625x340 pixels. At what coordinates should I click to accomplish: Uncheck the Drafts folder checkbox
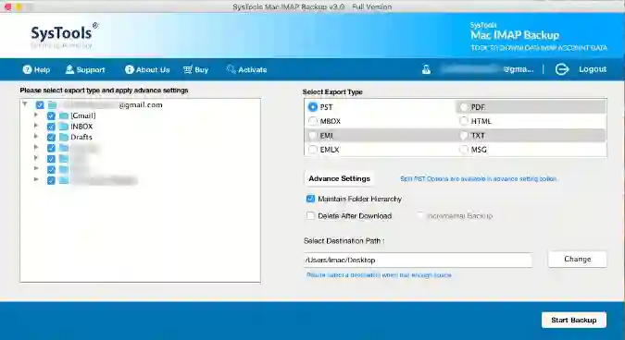click(x=51, y=137)
